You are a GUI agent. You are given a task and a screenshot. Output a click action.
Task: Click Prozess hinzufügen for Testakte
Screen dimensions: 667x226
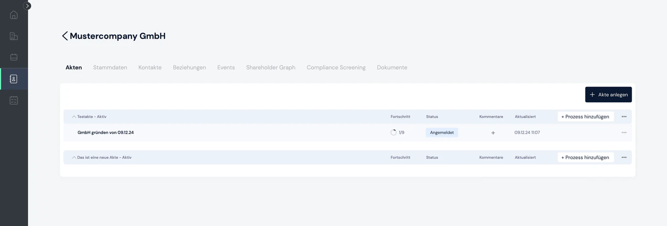[x=585, y=117]
